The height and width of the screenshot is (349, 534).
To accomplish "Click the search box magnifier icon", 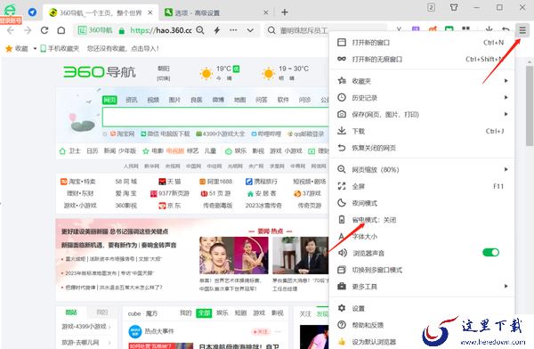I will click(271, 30).
